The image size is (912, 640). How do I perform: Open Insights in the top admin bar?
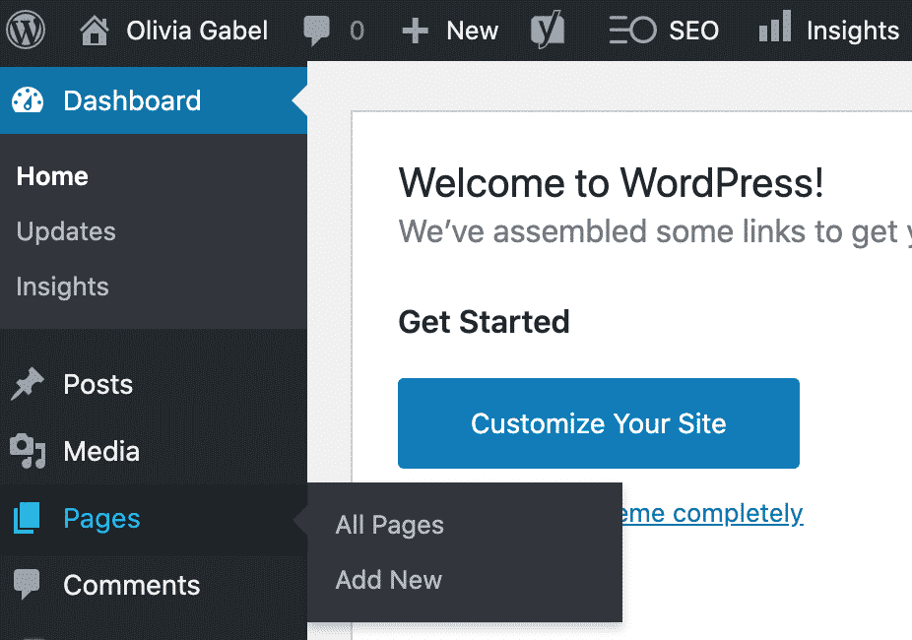point(853,31)
